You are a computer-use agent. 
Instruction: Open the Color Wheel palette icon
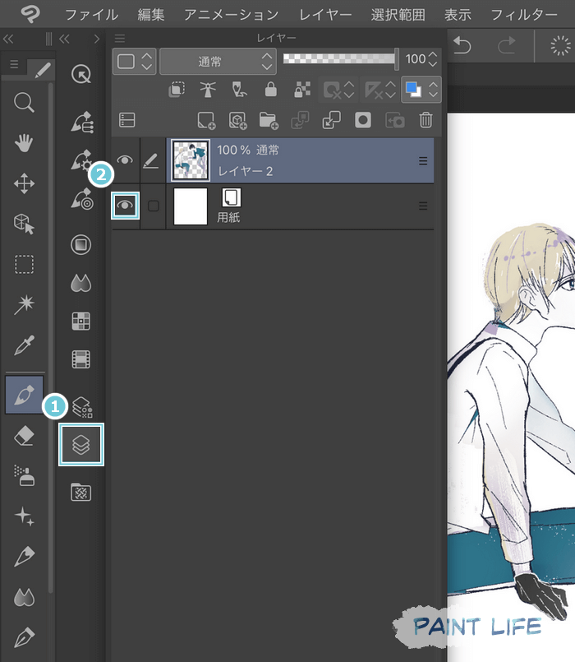pos(81,244)
